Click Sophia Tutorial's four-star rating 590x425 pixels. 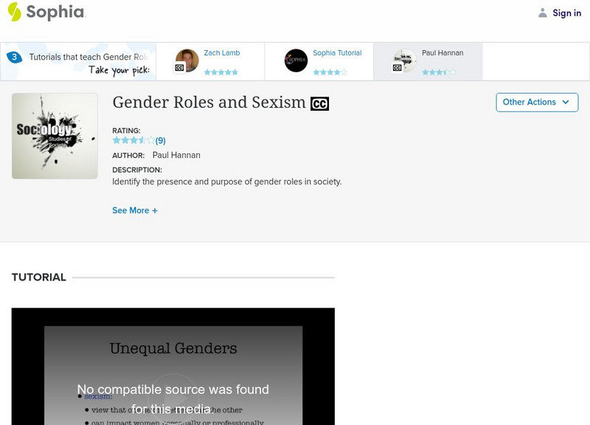coord(330,72)
